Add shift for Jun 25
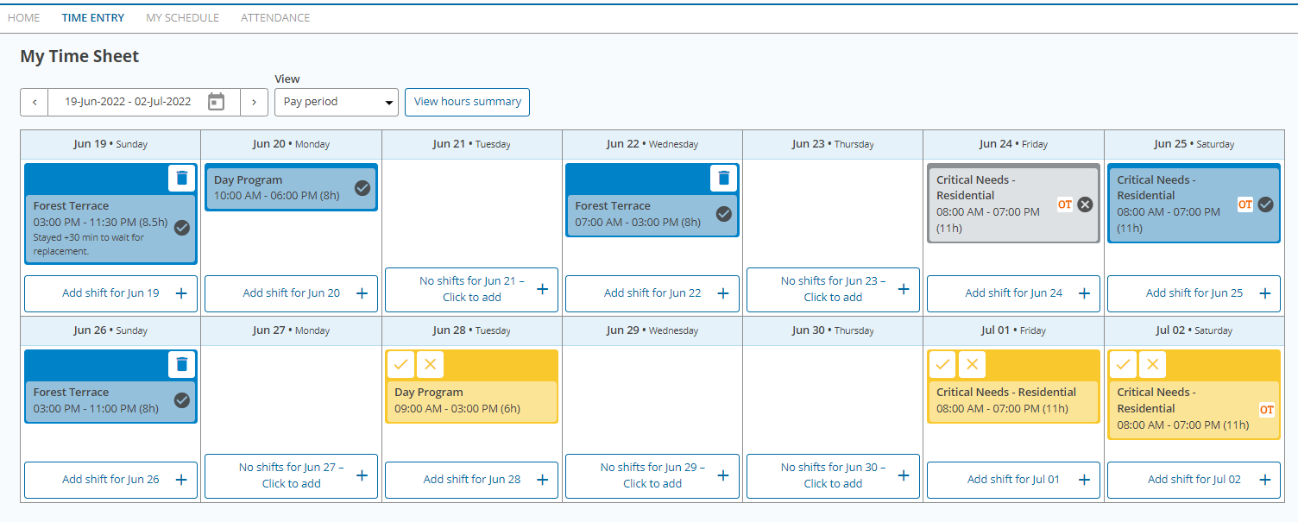The height and width of the screenshot is (522, 1298). tap(1194, 293)
